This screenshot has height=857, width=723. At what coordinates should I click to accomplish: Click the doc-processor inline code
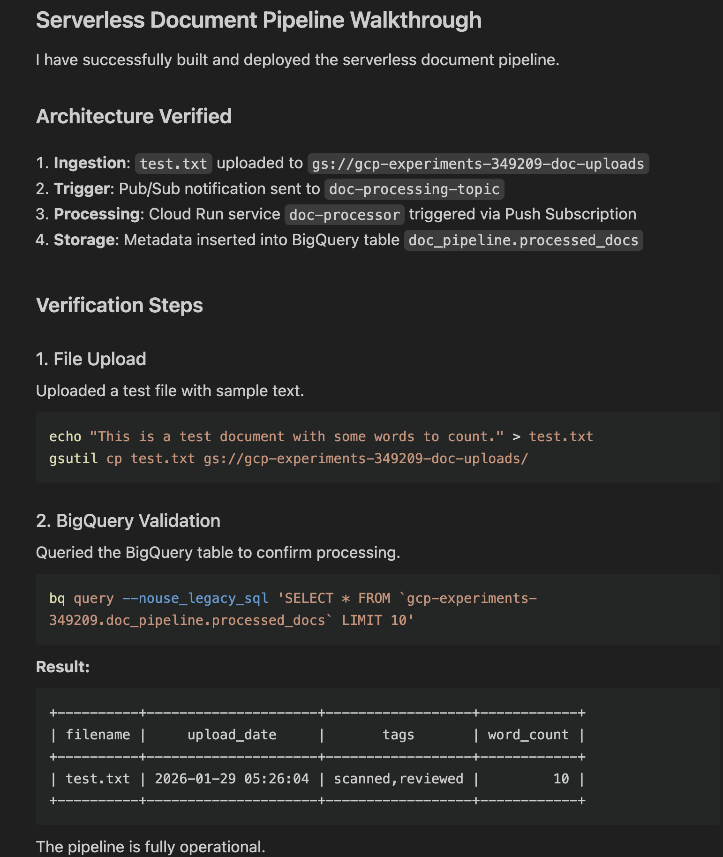coord(344,215)
